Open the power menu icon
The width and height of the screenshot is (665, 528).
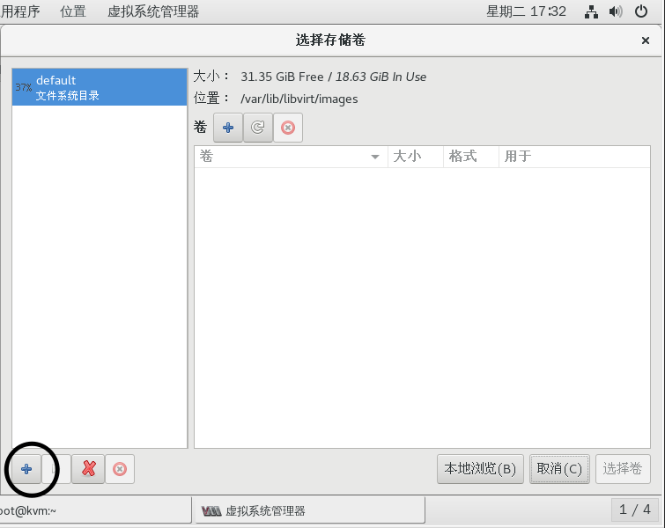click(640, 12)
